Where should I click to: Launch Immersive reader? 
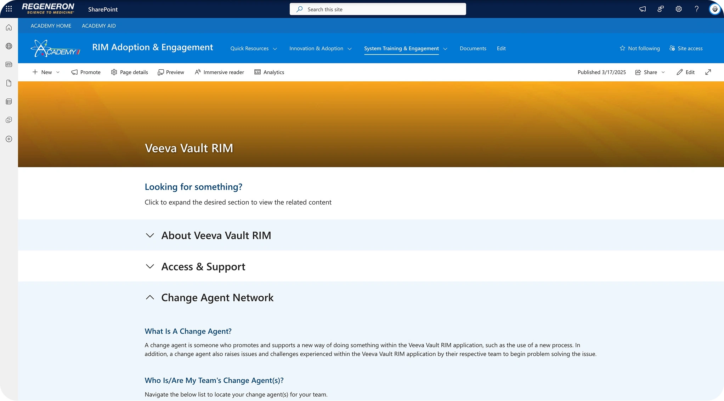[219, 72]
